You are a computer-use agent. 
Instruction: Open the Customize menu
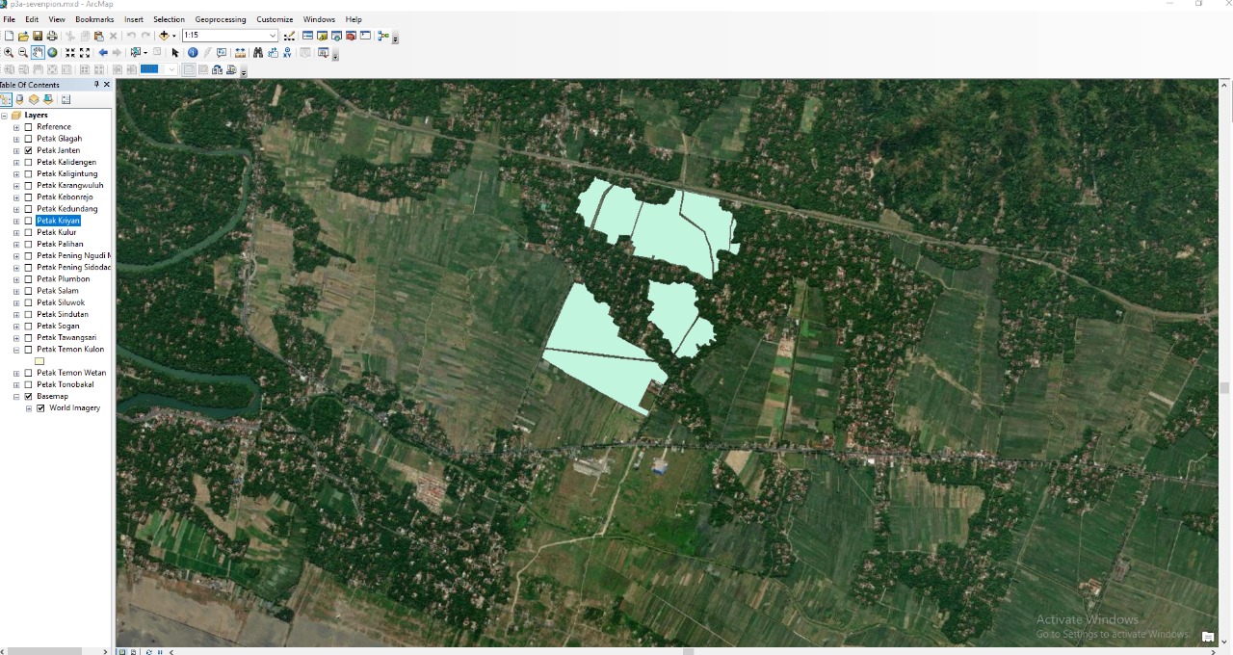(275, 19)
